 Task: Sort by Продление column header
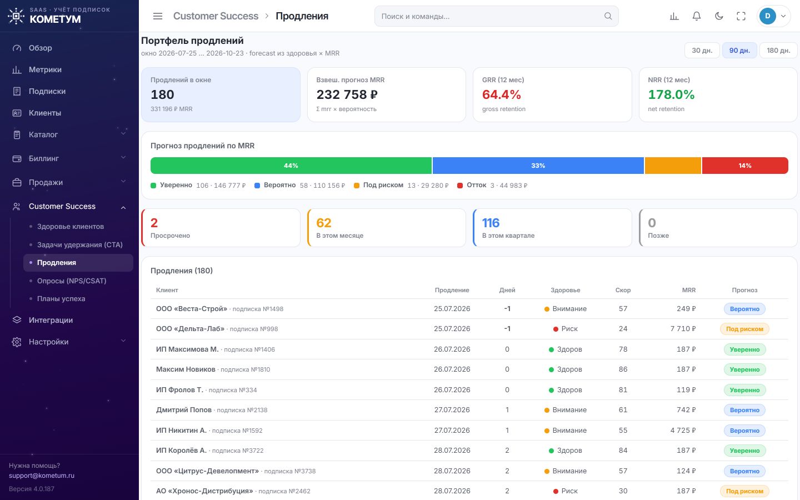[452, 290]
